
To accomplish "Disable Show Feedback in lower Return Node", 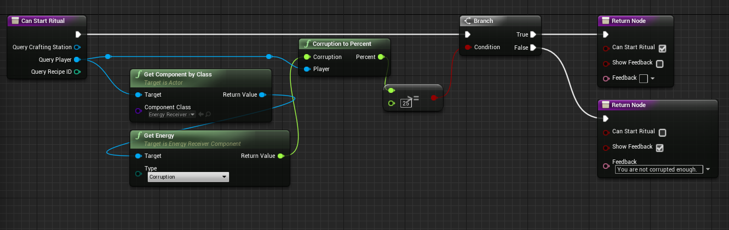I will (659, 148).
